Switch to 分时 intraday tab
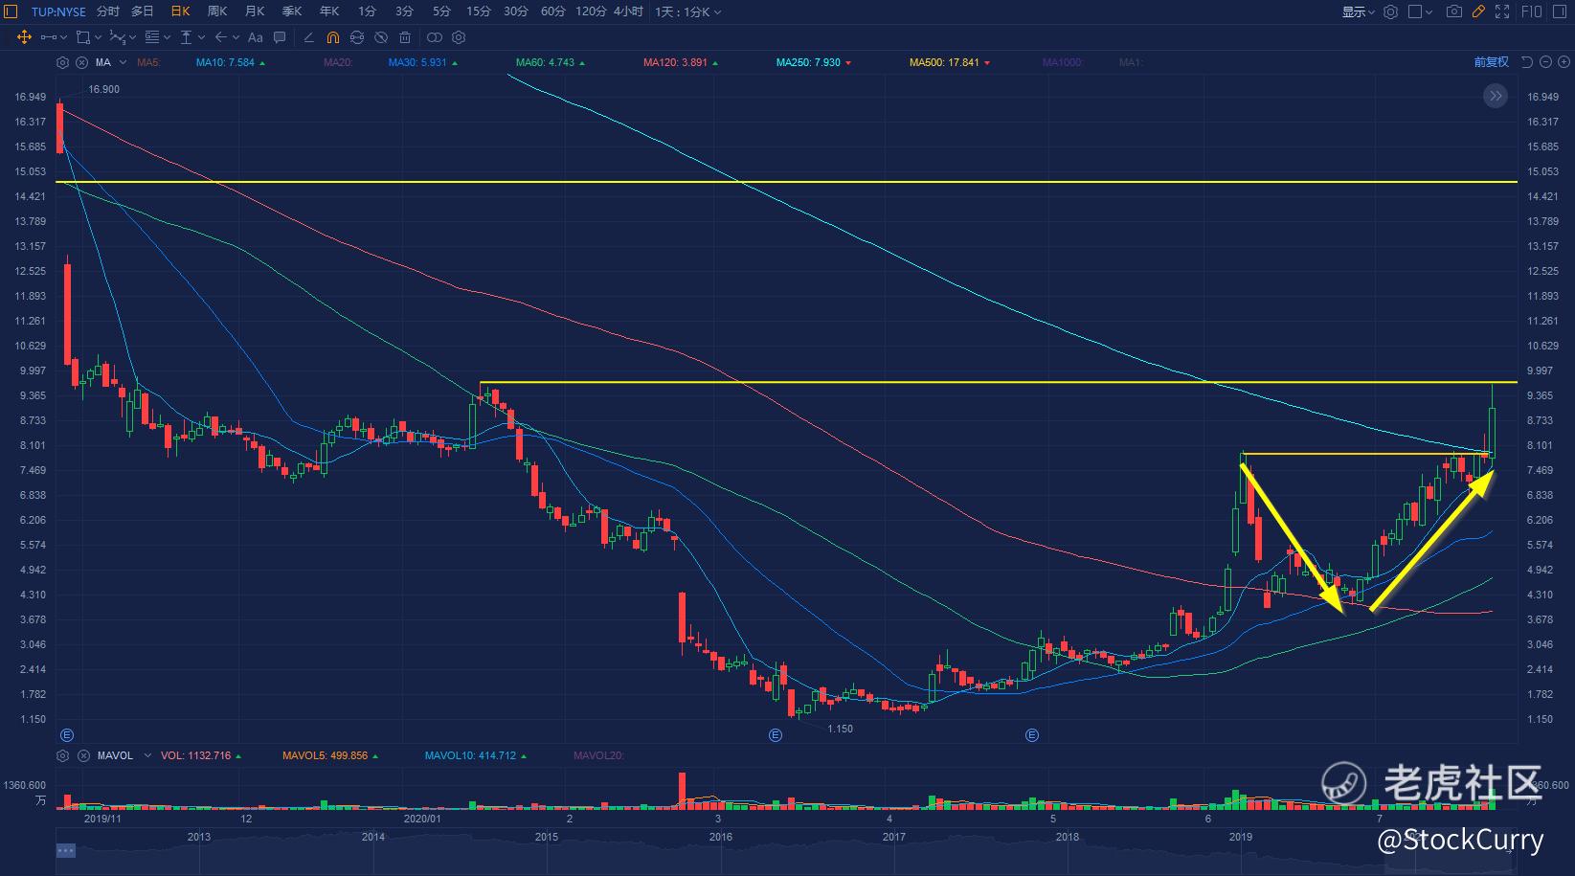 pos(107,11)
